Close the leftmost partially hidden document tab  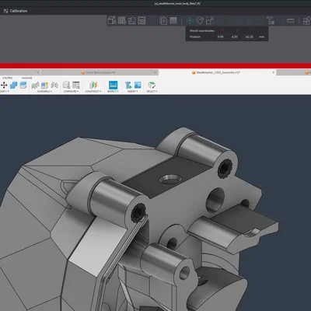[37, 72]
